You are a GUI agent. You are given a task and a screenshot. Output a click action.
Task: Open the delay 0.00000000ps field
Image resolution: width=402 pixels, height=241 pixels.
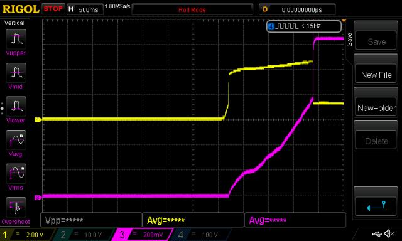click(297, 9)
